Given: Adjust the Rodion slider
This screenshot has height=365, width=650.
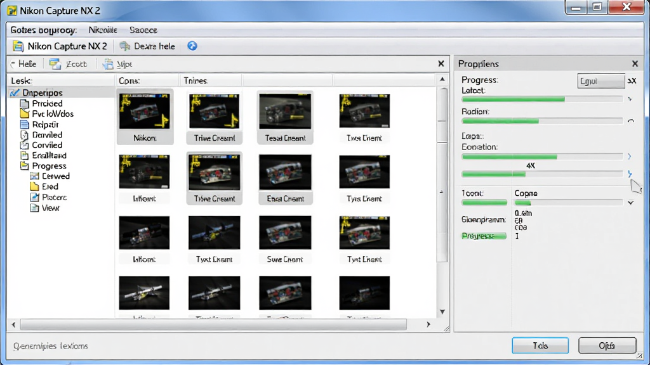Looking at the screenshot, I should tap(542, 121).
